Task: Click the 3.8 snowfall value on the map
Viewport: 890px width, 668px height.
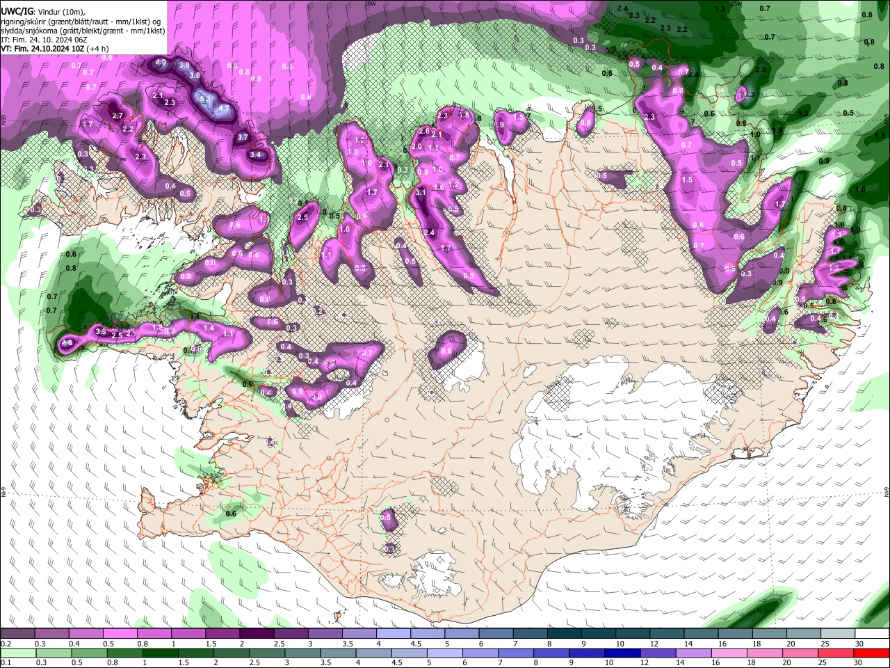Action: pos(195,75)
